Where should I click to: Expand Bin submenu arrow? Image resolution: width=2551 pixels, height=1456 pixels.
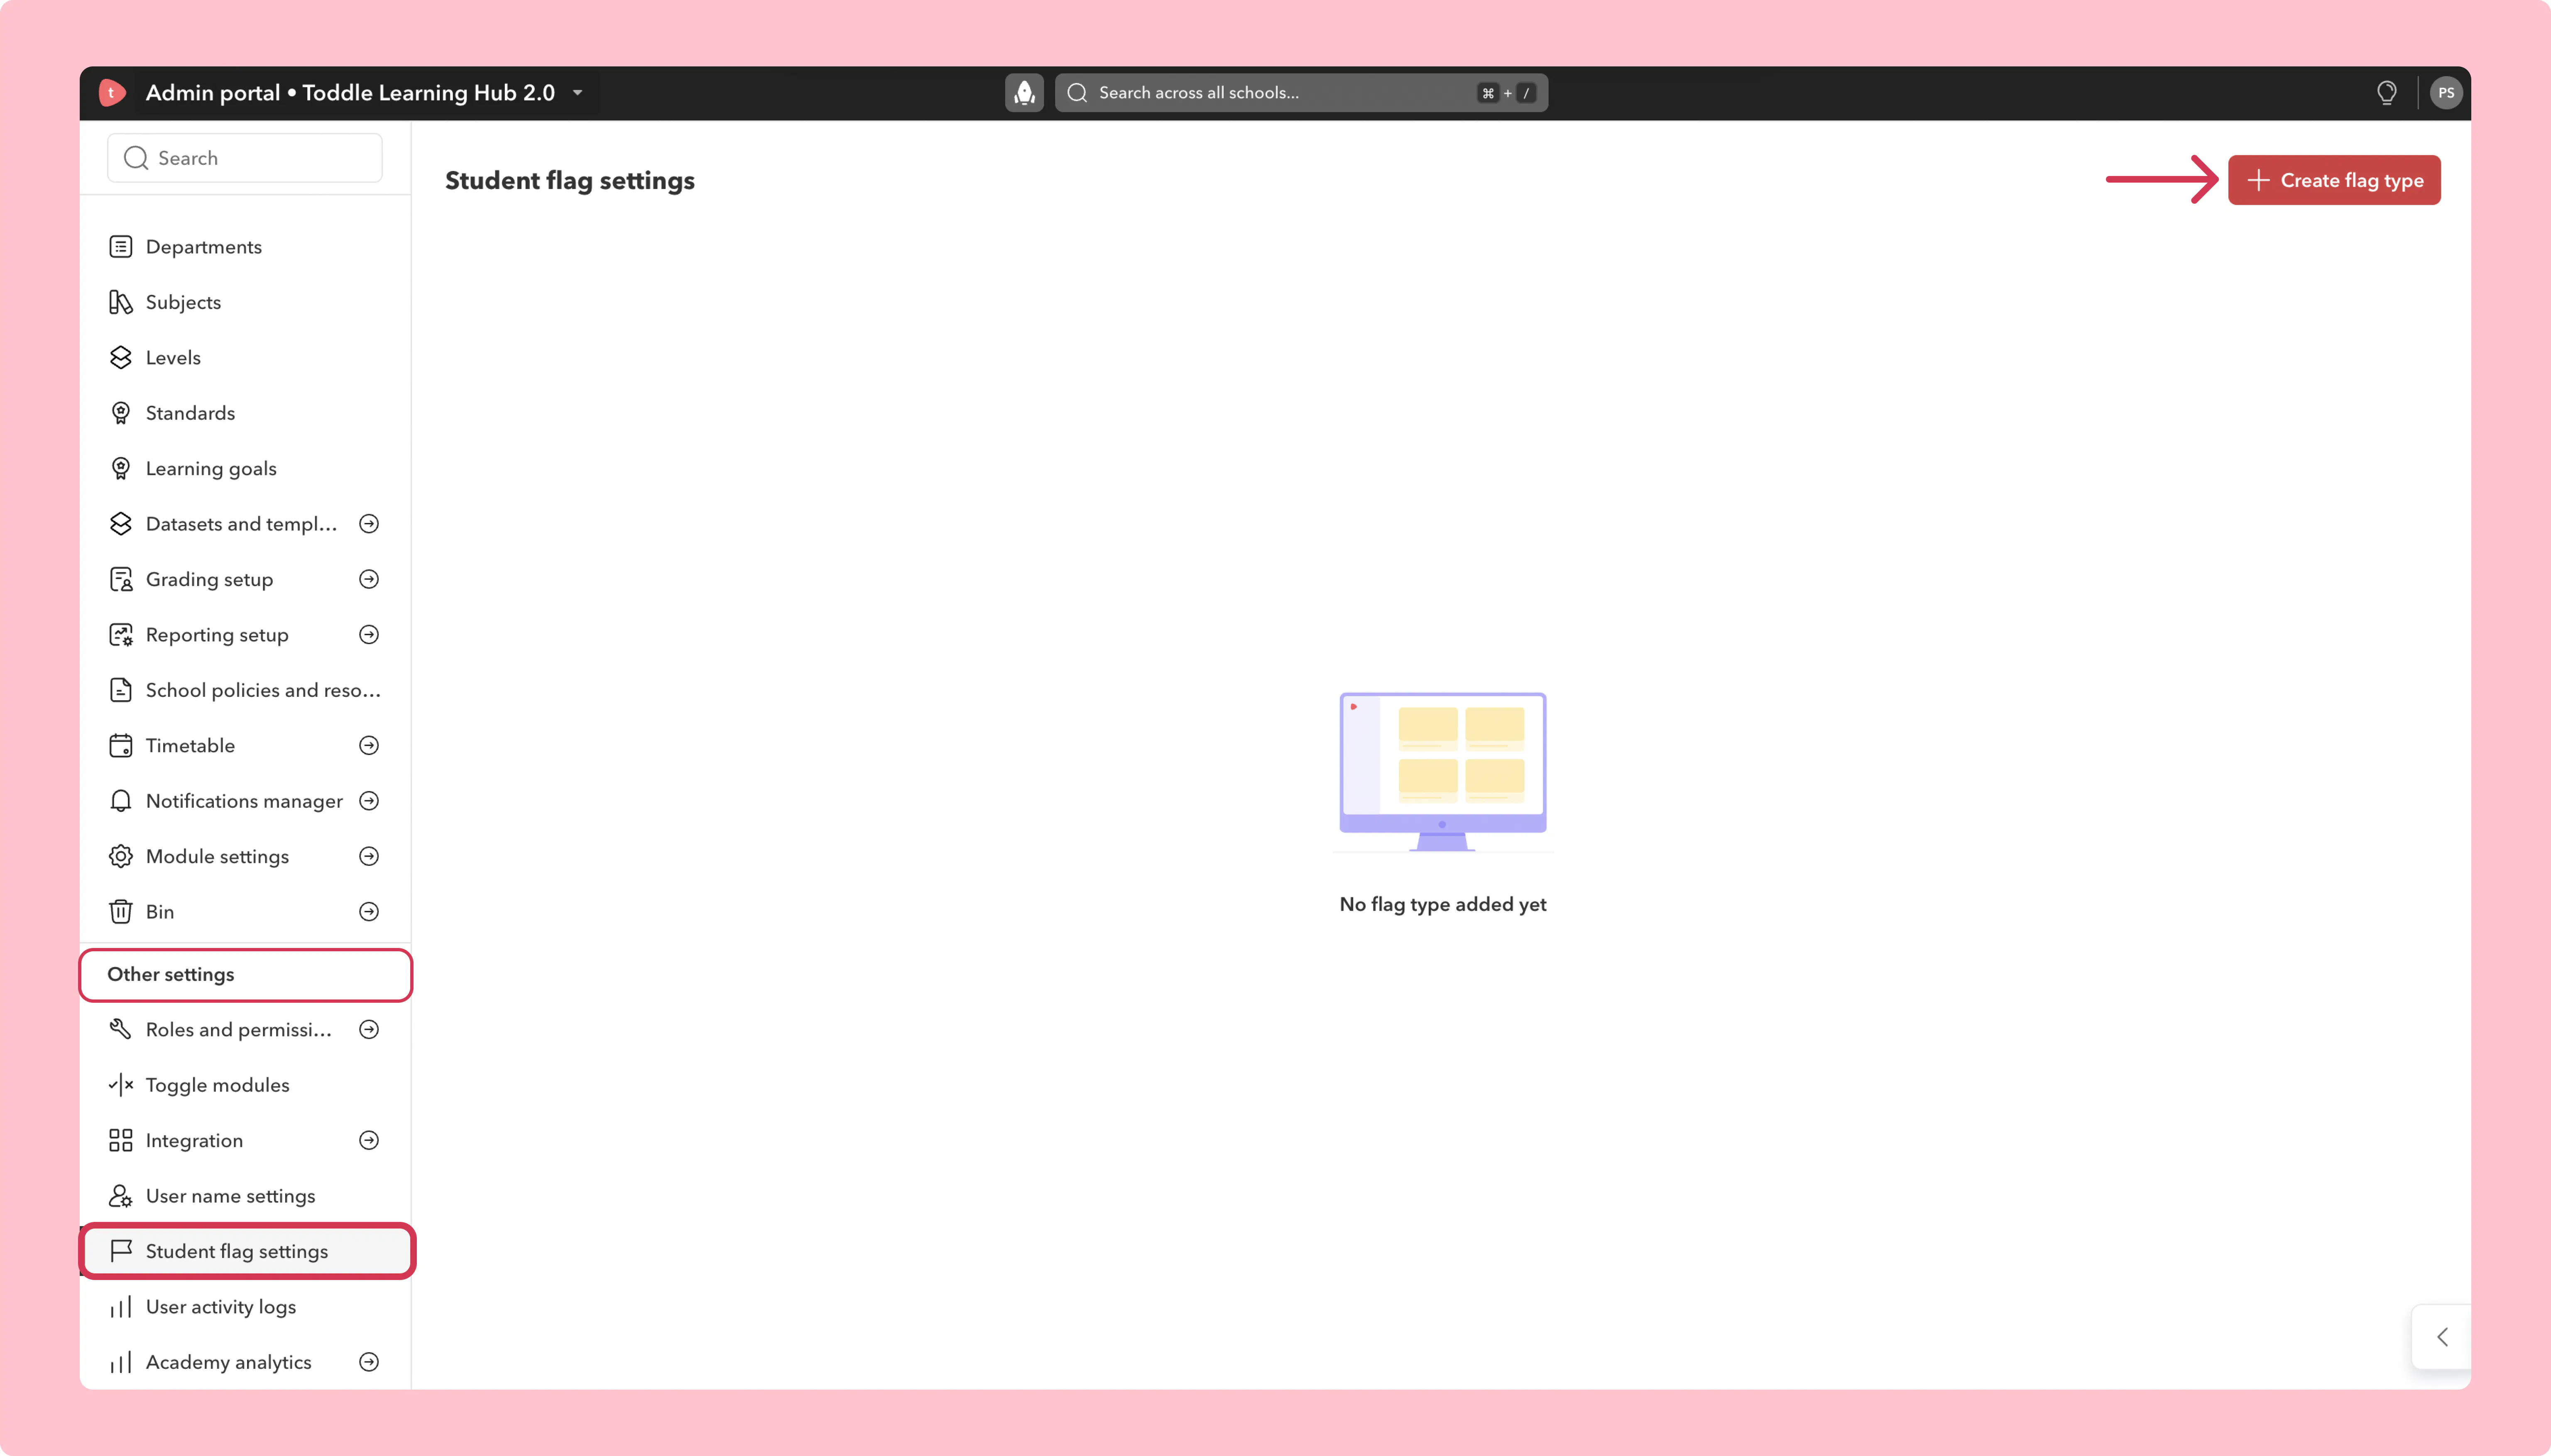click(369, 912)
